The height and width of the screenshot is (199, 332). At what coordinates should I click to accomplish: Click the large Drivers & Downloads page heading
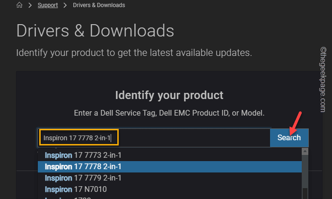click(95, 31)
